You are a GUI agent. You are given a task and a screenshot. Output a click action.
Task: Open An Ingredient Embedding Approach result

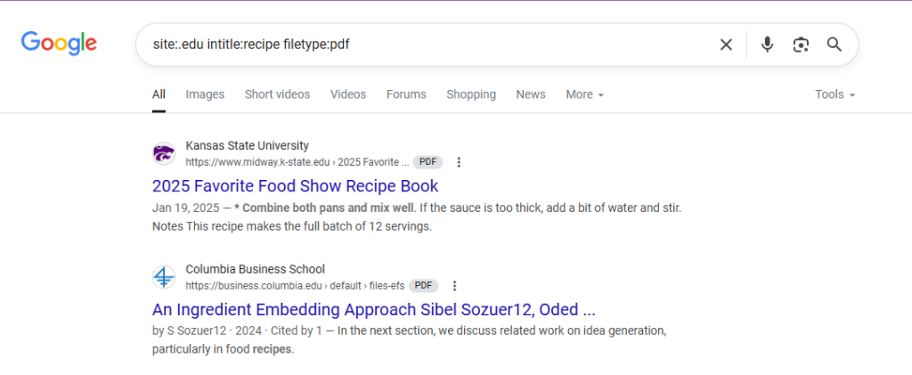[x=373, y=310]
